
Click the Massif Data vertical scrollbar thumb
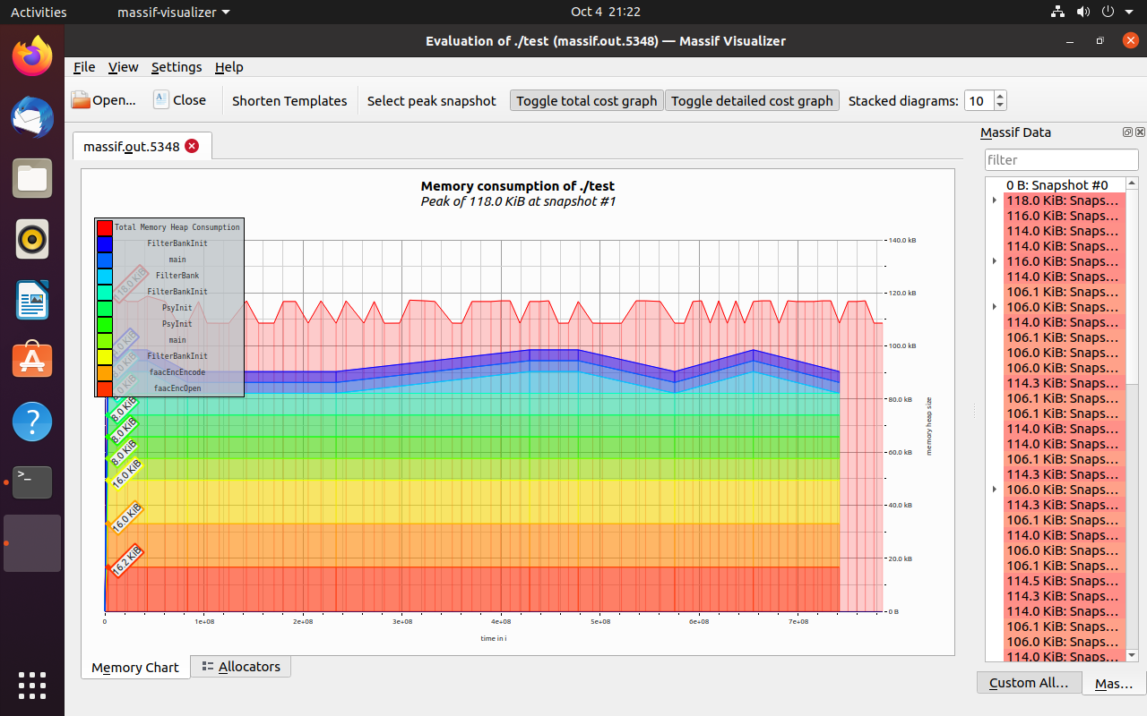coord(1132,286)
